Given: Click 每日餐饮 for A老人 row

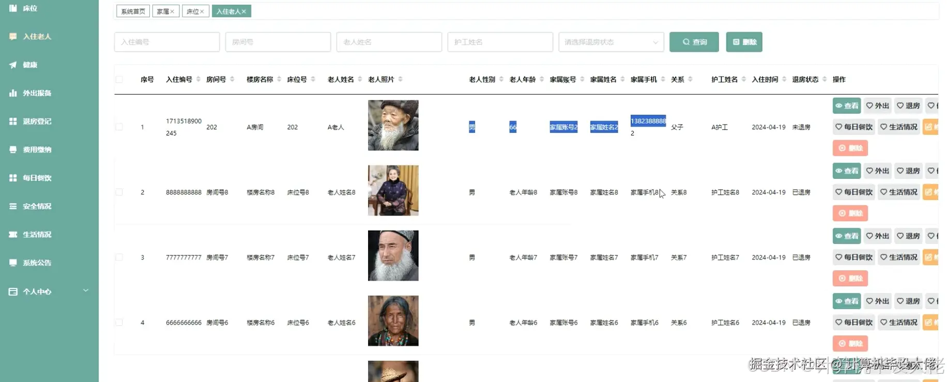Looking at the screenshot, I should tap(854, 127).
